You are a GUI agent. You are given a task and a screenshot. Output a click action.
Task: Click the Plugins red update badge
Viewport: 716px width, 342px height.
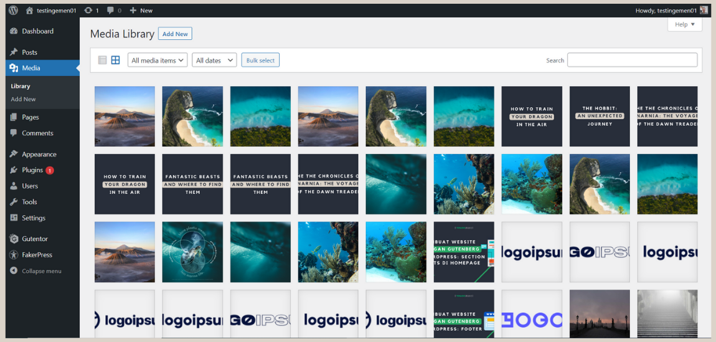click(x=49, y=170)
